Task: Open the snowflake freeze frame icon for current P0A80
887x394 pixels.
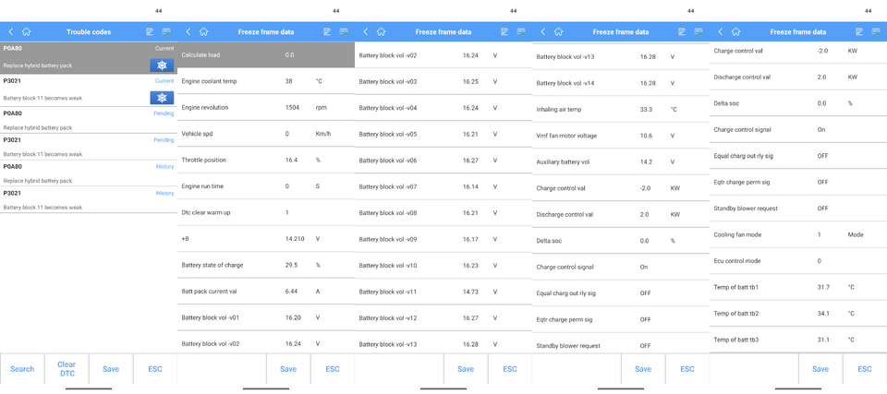Action: coord(162,66)
